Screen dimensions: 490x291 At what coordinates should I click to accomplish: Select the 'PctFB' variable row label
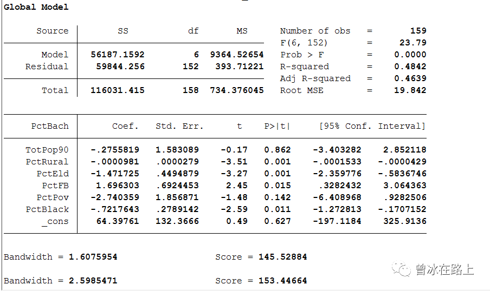pyautogui.click(x=55, y=186)
